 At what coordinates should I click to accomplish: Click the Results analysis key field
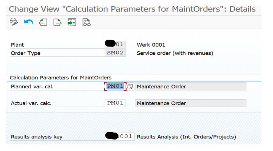click(119, 136)
